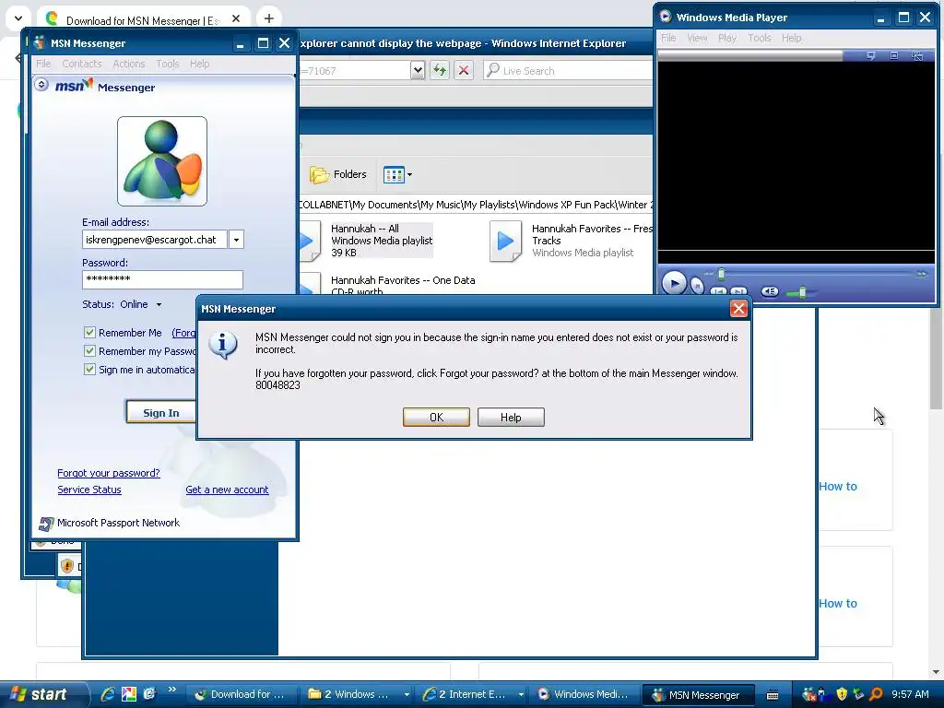Open the View menu in Windows Media Player
This screenshot has width=944, height=708.
point(697,38)
